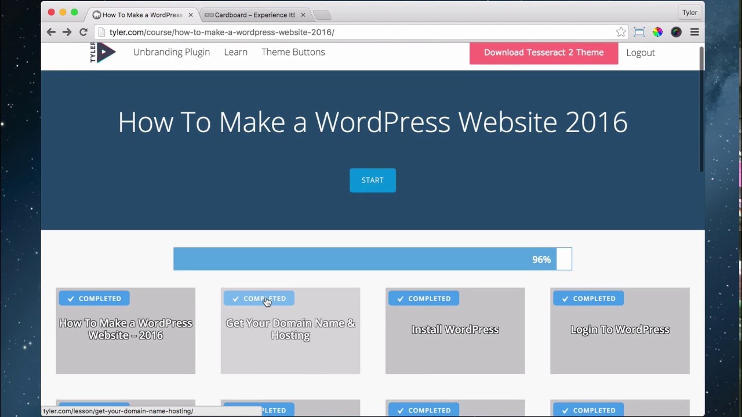Click the blue START button

click(x=373, y=180)
